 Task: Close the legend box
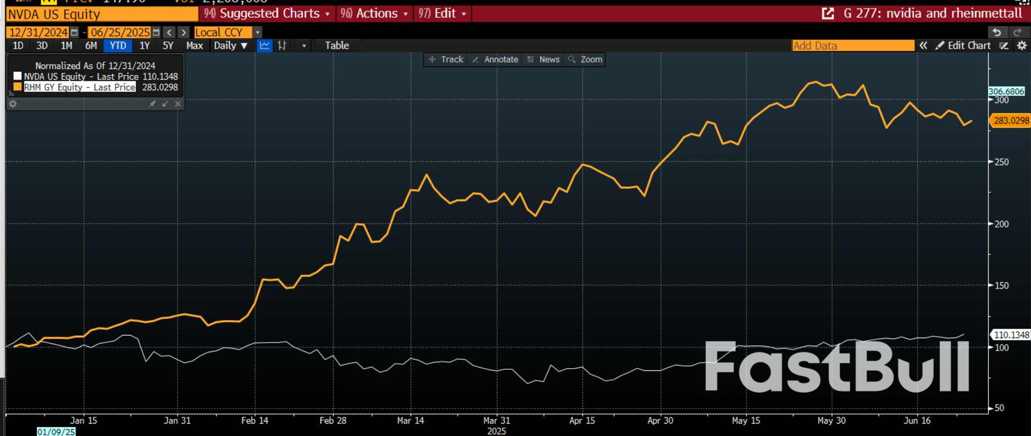click(x=178, y=104)
